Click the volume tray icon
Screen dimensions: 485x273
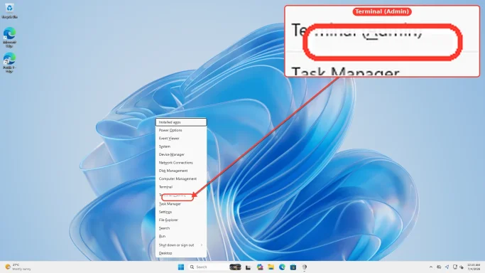pos(462,267)
